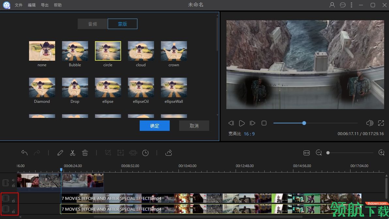Open the user account icon

[332, 5]
